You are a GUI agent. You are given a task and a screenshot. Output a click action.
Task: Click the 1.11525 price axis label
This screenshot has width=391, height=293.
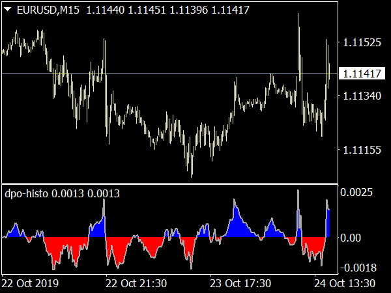click(x=362, y=43)
